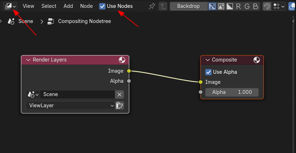Toggle the Use Alpha checkbox
The height and width of the screenshot is (153, 296).
pyautogui.click(x=208, y=72)
